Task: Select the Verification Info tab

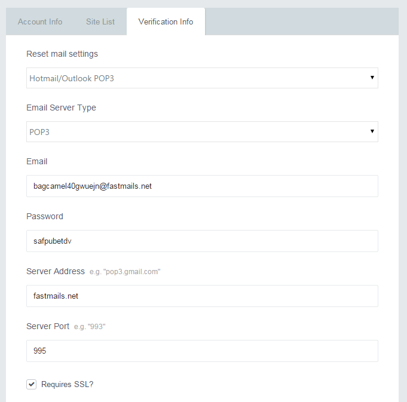Action: 166,22
